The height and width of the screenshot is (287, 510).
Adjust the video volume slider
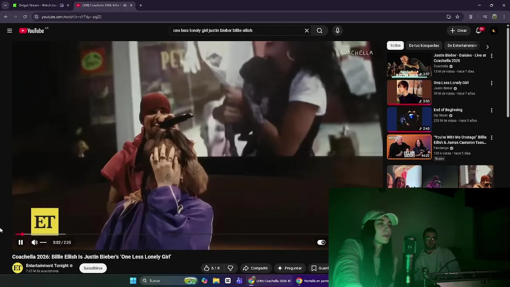click(43, 242)
